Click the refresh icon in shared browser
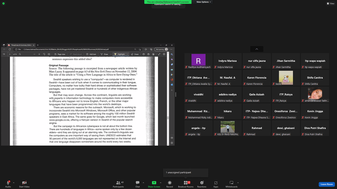Screen dimensions: 337x189 point(9,49)
